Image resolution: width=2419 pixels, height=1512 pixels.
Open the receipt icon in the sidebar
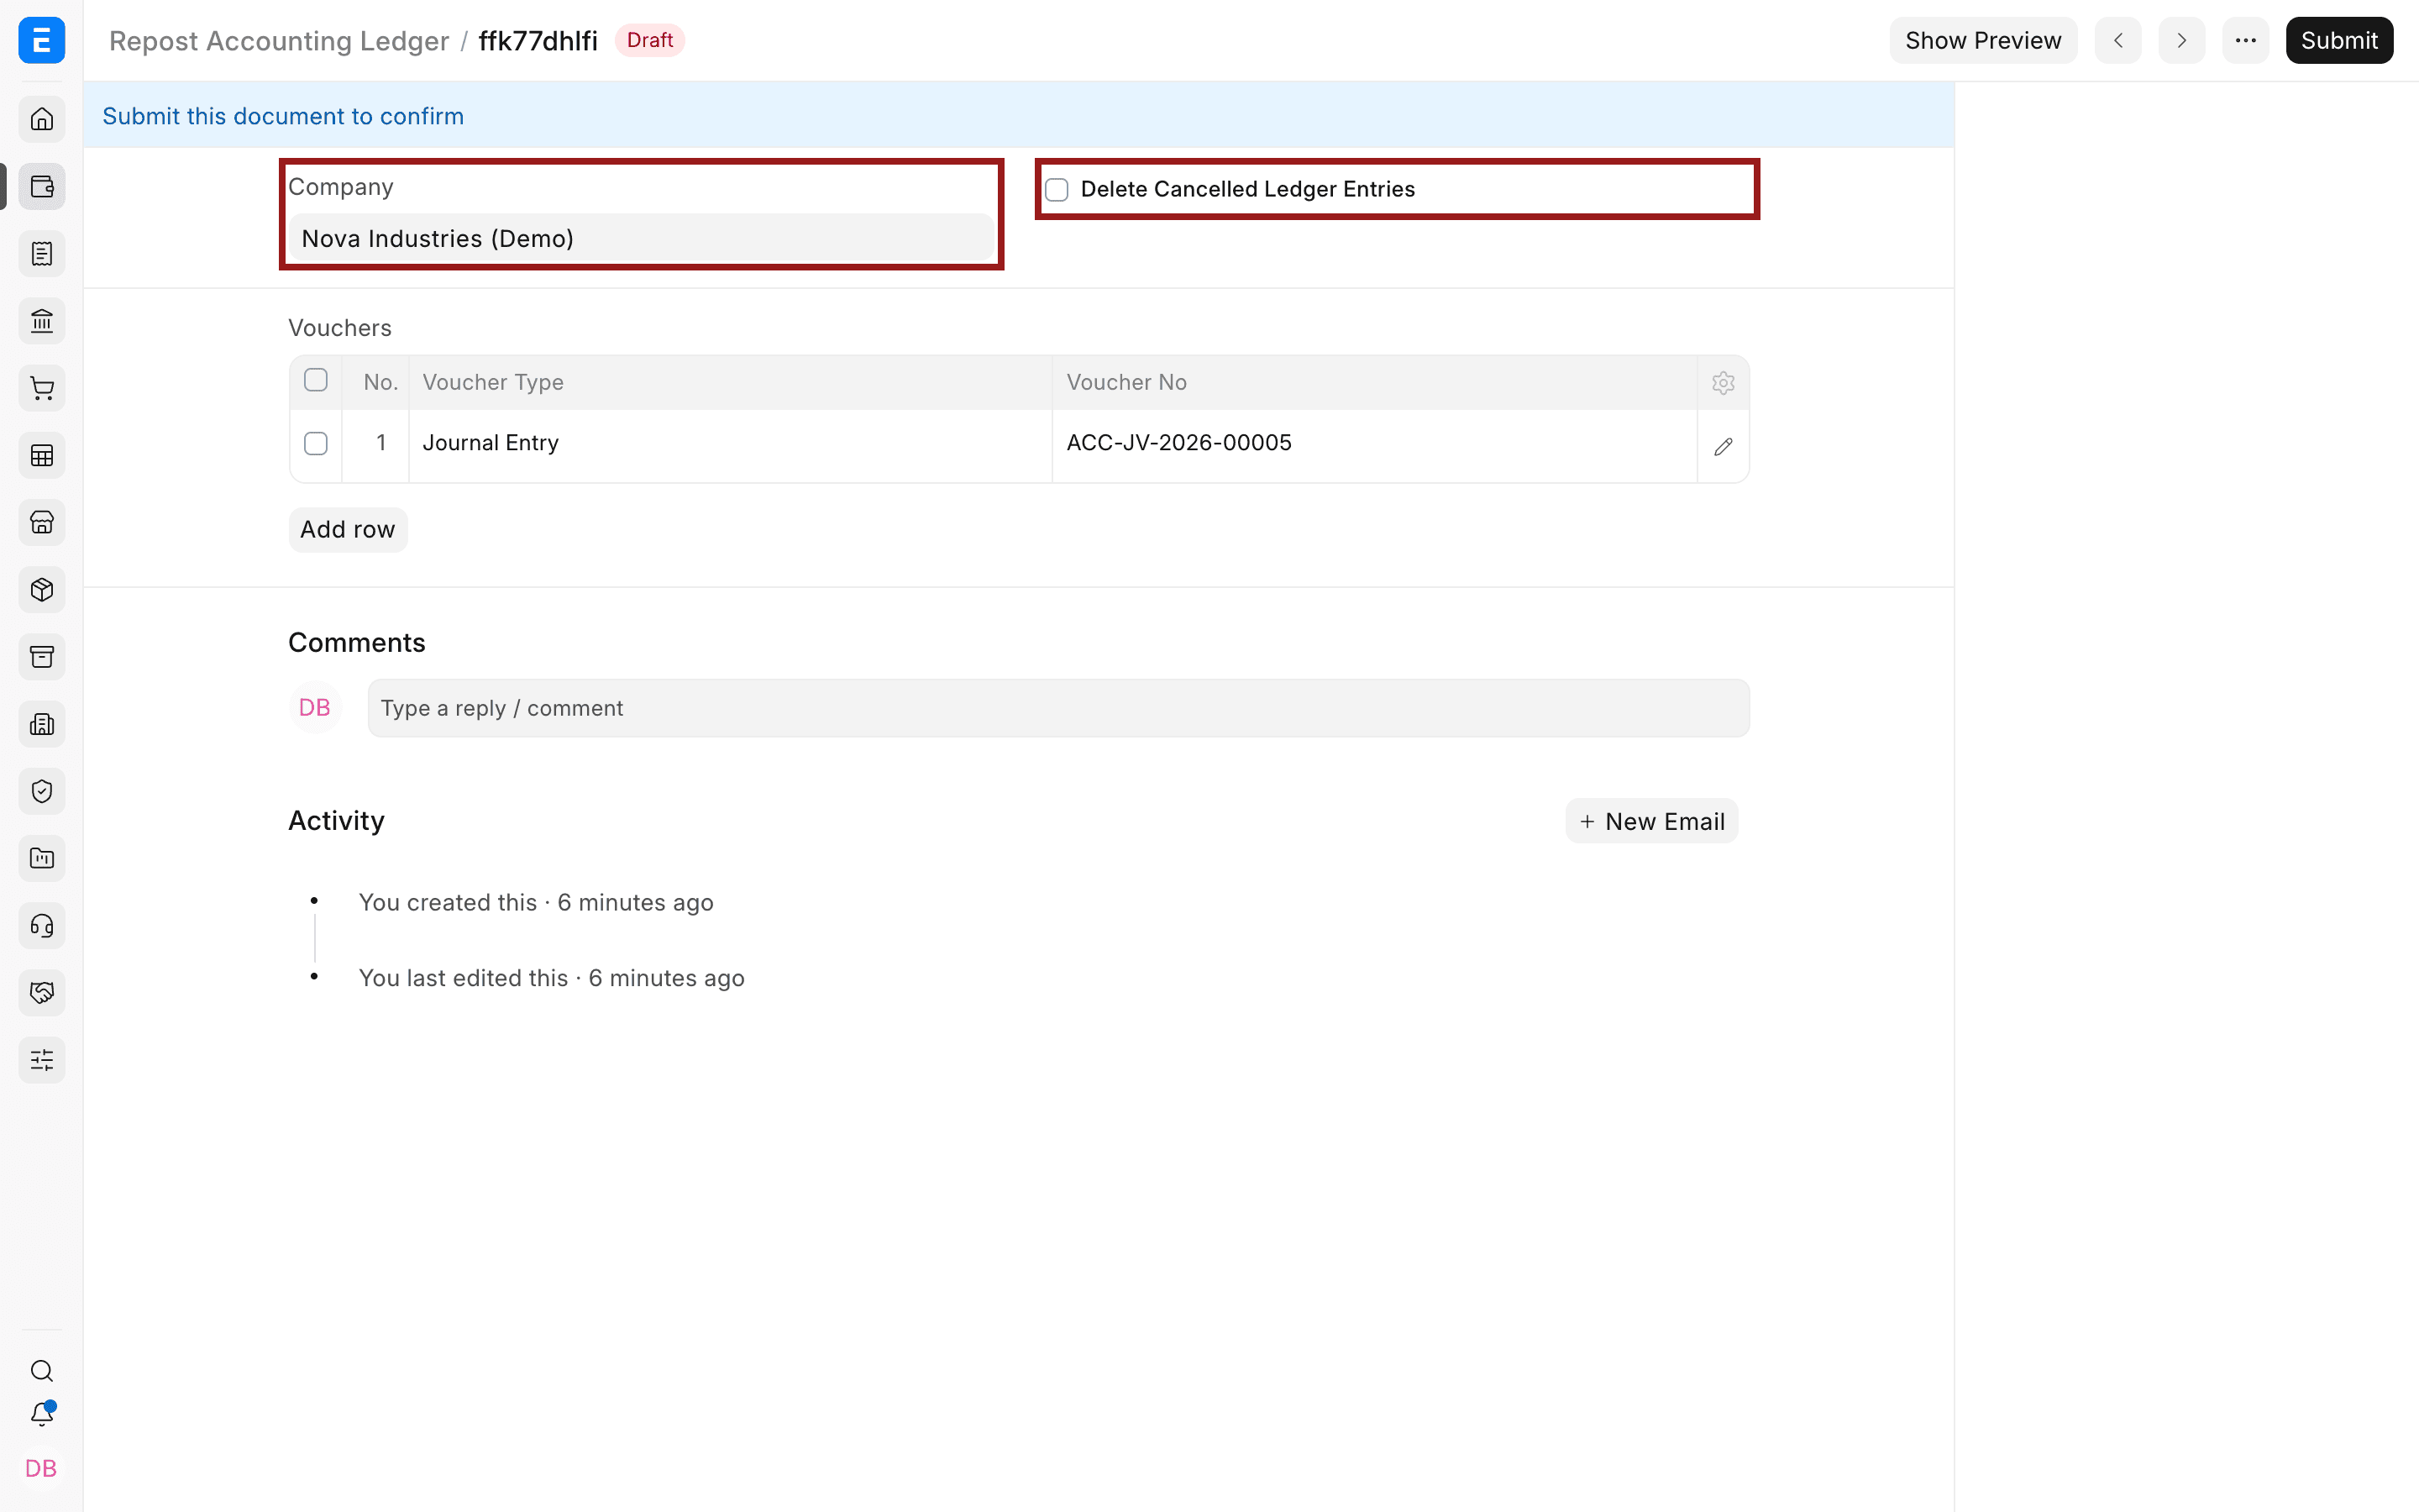tap(41, 254)
